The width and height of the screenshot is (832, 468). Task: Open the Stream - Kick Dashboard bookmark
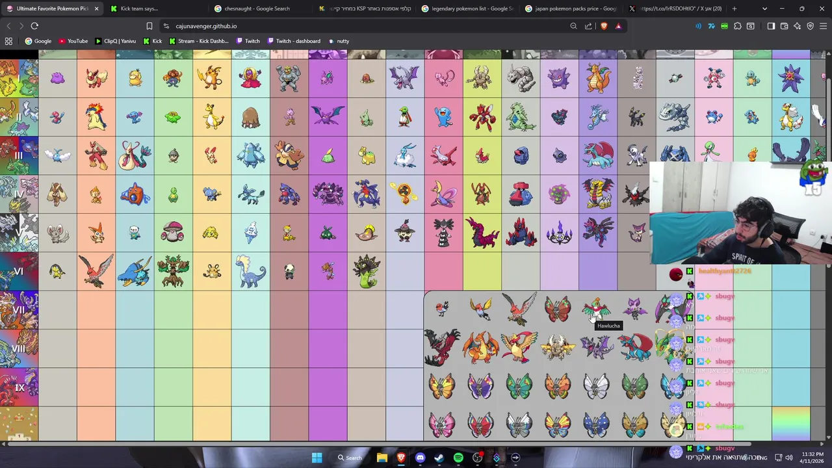point(198,41)
